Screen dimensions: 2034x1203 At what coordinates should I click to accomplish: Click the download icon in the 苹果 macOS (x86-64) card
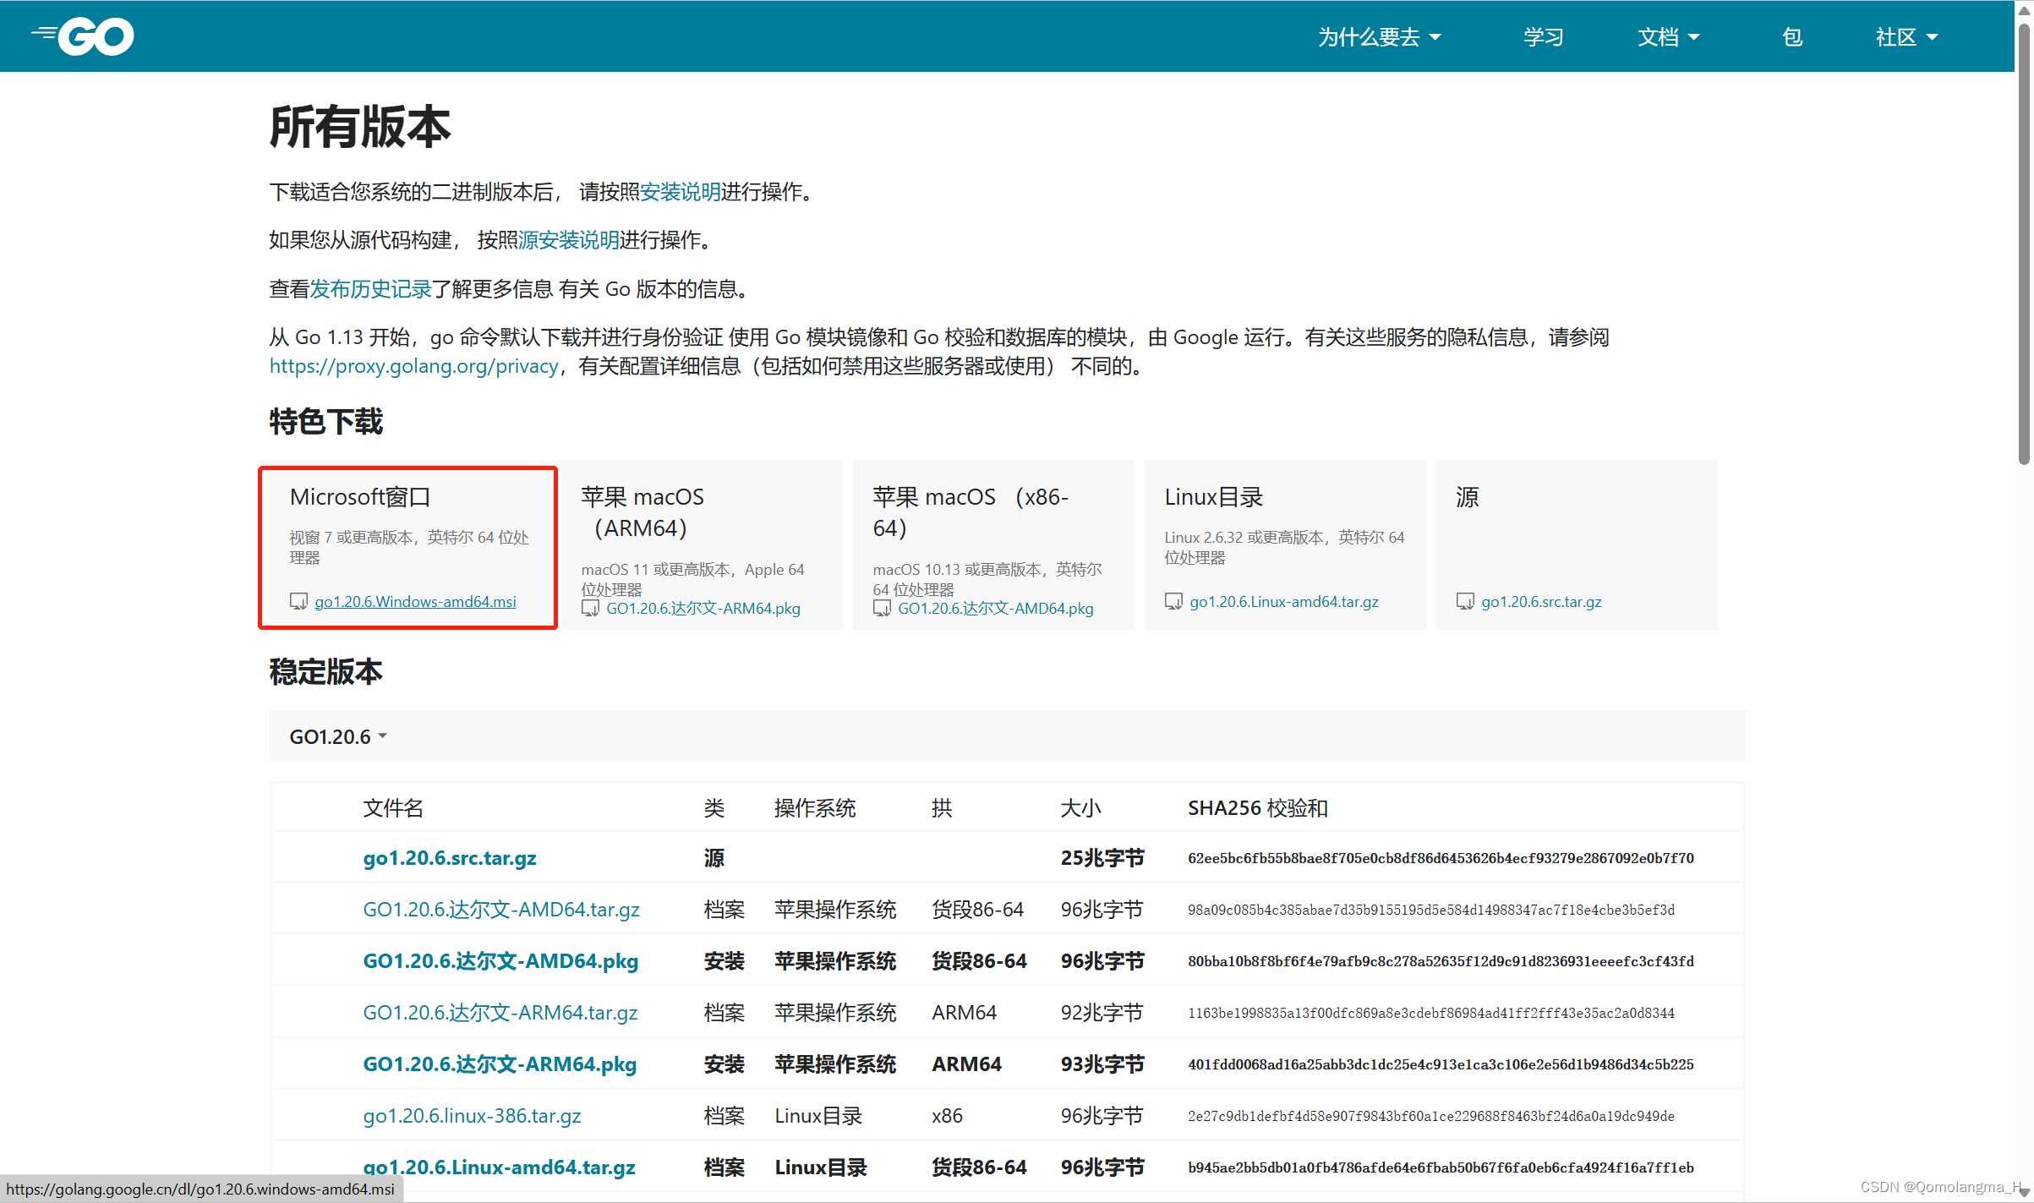[x=882, y=608]
